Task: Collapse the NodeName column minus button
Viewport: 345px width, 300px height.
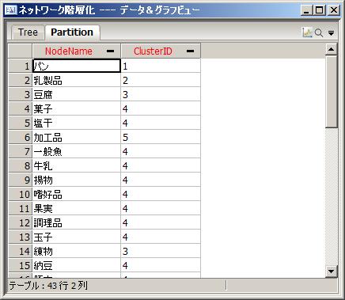Action: [x=111, y=51]
